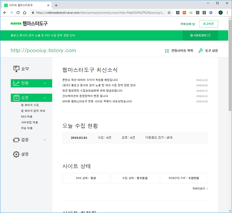Image resolution: width=232 pixels, height=213 pixels.
Task: Click the green banner notice about RSS 수집
Action: coord(43,35)
